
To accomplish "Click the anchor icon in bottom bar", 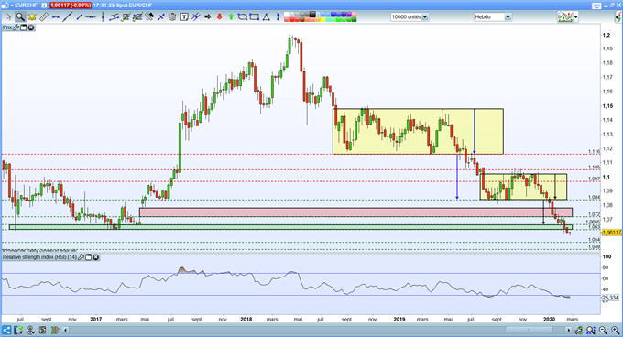I will [x=30, y=330].
